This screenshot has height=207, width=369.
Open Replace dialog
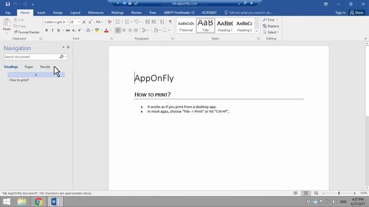tap(271, 26)
